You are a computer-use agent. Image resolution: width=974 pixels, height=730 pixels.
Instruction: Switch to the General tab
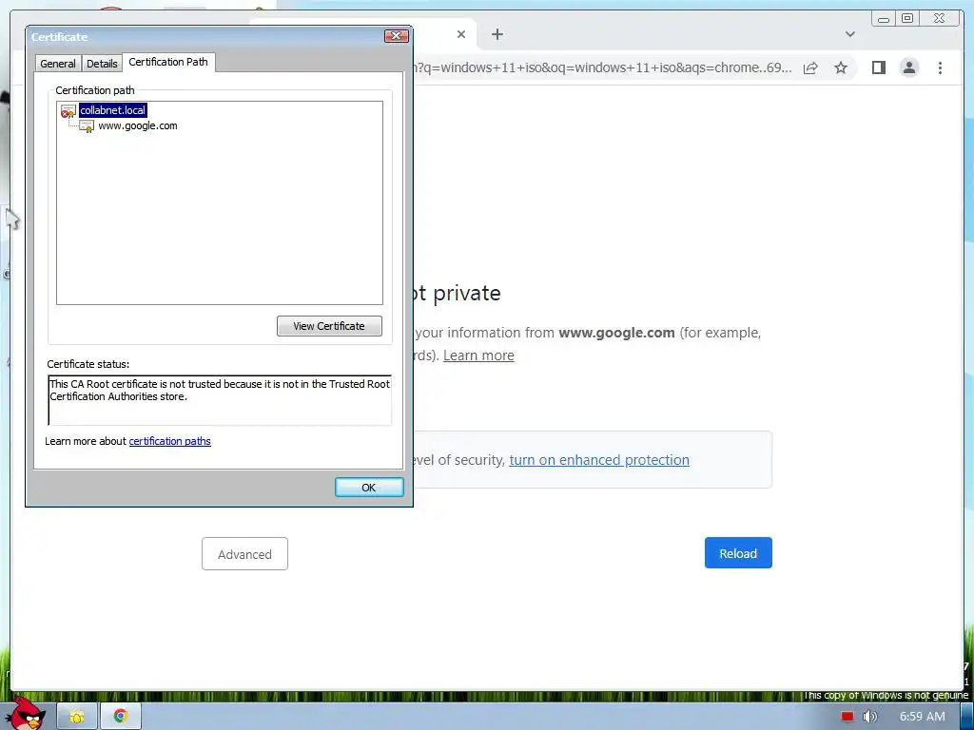point(58,64)
